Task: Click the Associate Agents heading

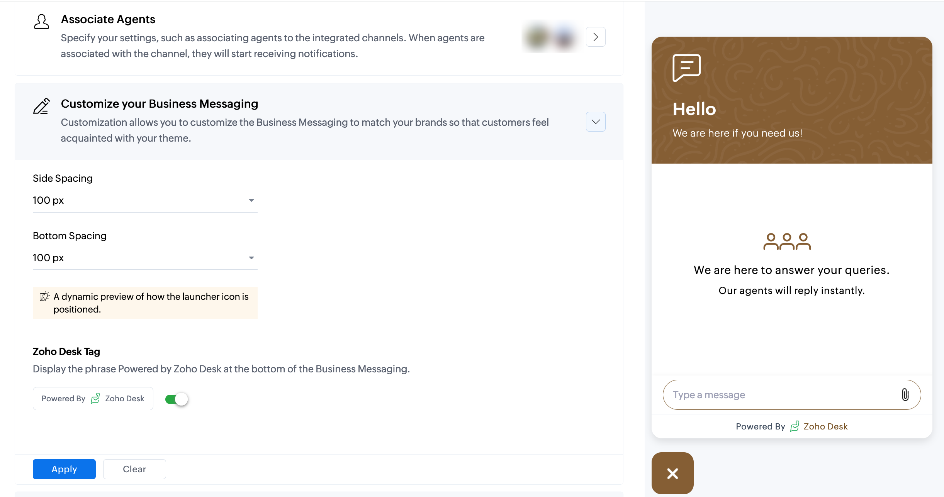Action: tap(108, 19)
